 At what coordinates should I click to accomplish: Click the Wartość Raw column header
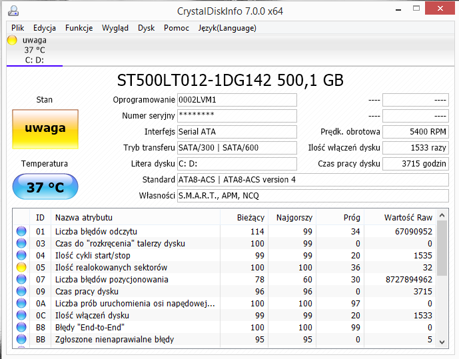click(400, 217)
